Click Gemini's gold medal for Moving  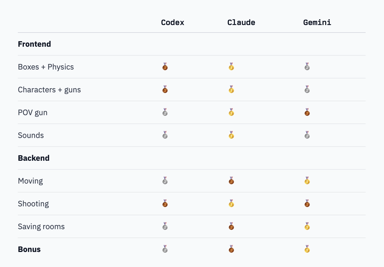pyautogui.click(x=307, y=181)
